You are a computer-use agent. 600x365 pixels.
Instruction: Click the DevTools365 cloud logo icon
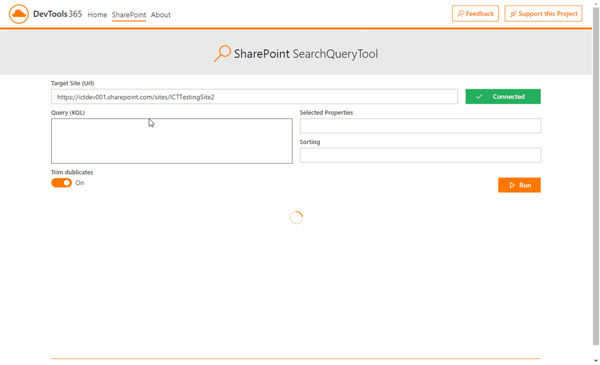coord(19,14)
